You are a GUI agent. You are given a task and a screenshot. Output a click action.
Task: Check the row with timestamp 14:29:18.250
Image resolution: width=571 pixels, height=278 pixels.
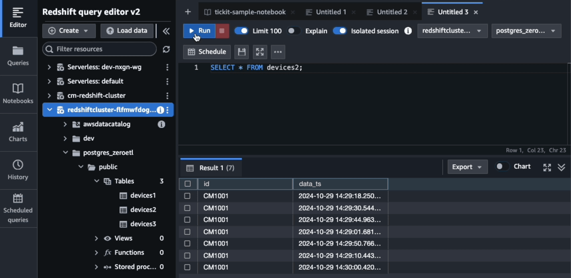[x=187, y=196]
